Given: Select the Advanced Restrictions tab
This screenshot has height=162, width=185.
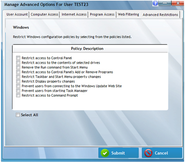Looking at the screenshot, I should (160, 14).
